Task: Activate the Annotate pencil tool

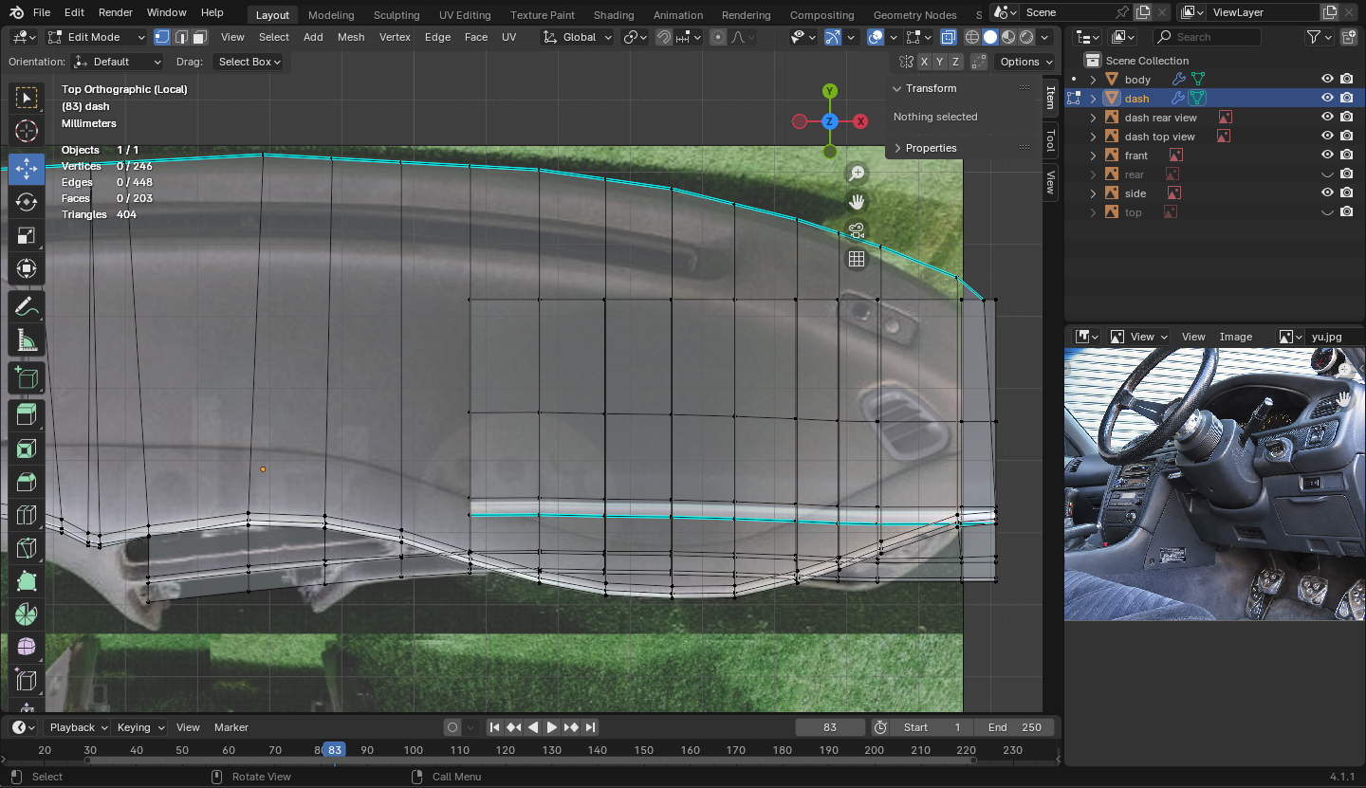Action: tap(27, 307)
